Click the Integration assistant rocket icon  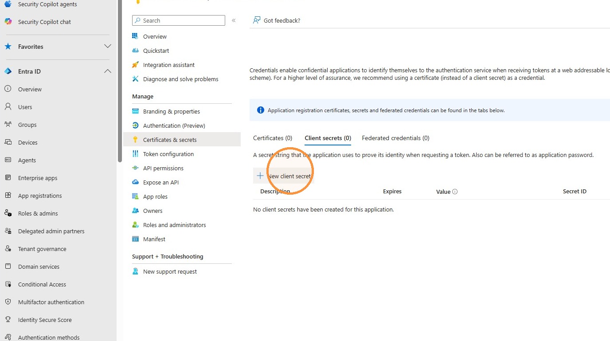(x=136, y=65)
